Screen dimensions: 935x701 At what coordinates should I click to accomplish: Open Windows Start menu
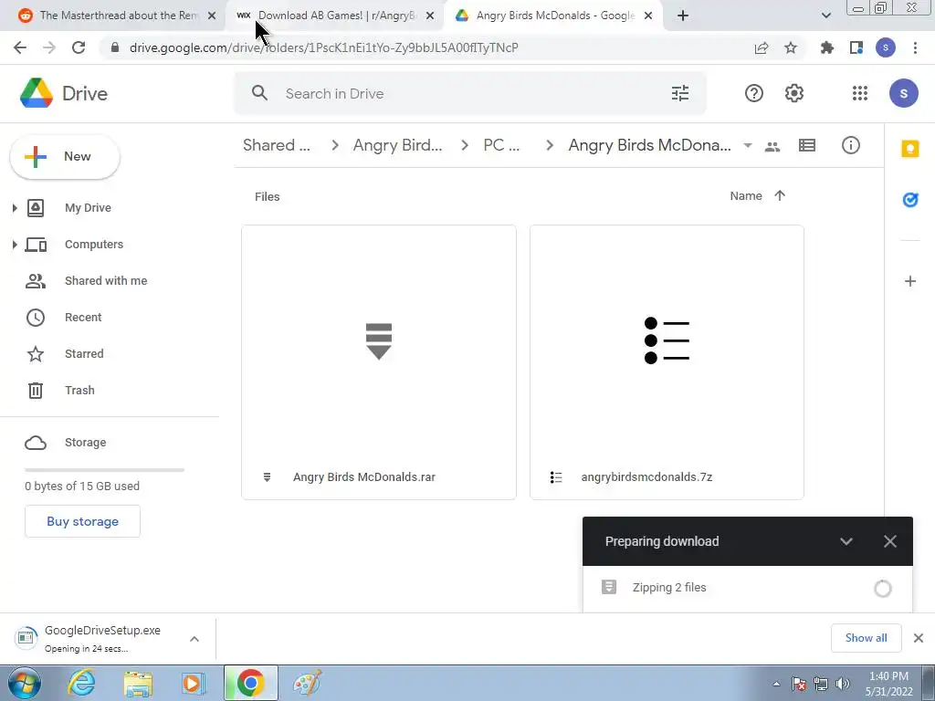[x=24, y=683]
